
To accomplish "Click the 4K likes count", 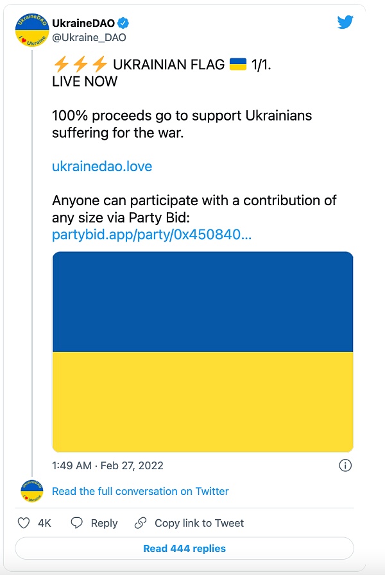I will [x=44, y=523].
